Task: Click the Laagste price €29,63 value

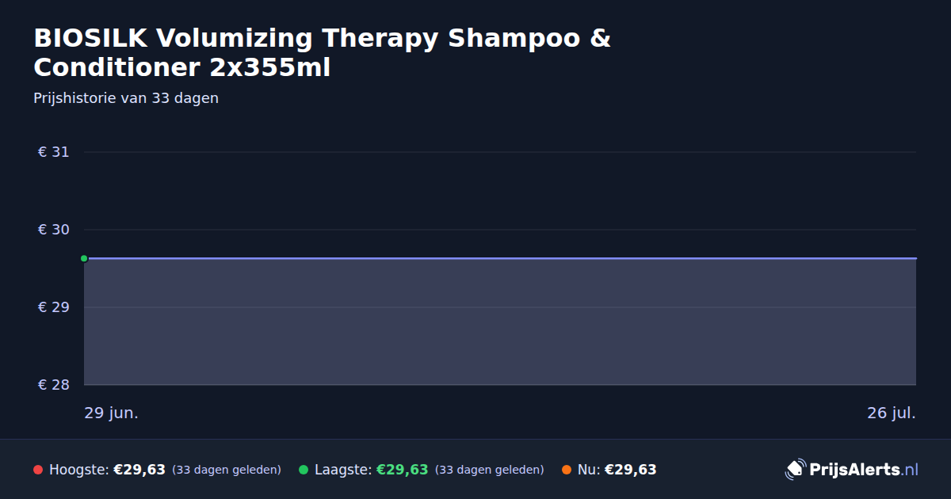Action: tap(403, 470)
